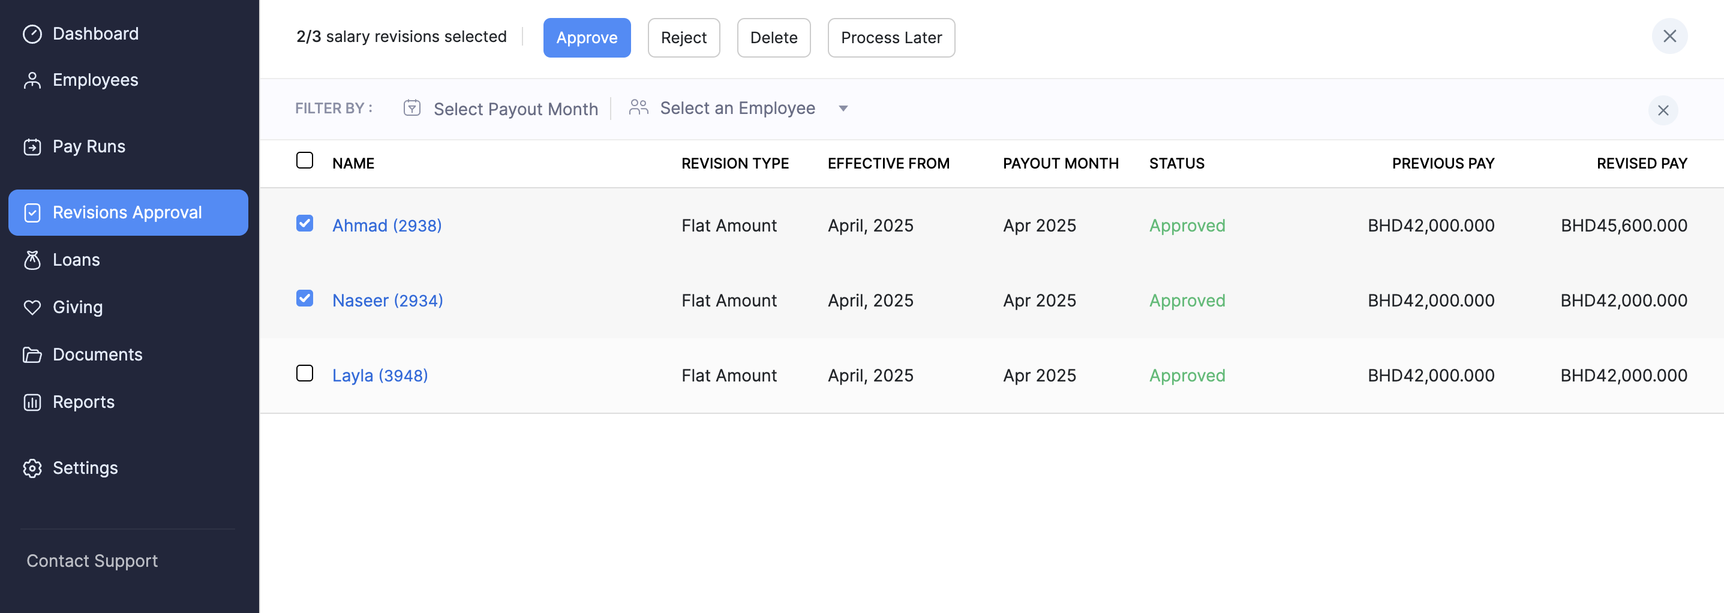Viewport: 1724px width, 613px height.
Task: Uncheck the checkbox for Ahmad (2938)
Action: (x=305, y=224)
